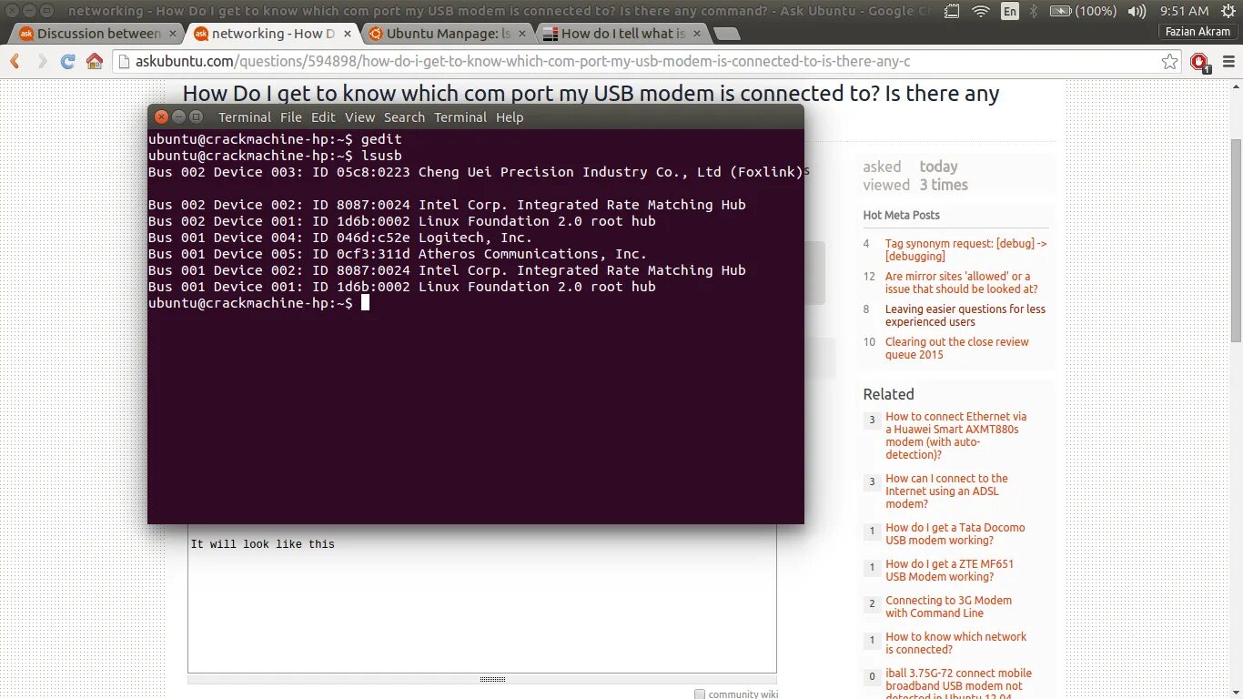1243x699 pixels.
Task: Open the Terminal window's File menu
Action: click(291, 117)
